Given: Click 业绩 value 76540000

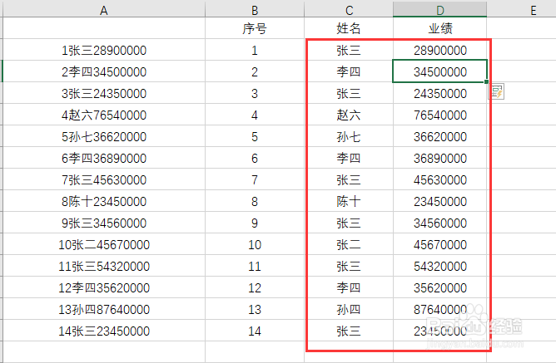Looking at the screenshot, I should [440, 115].
